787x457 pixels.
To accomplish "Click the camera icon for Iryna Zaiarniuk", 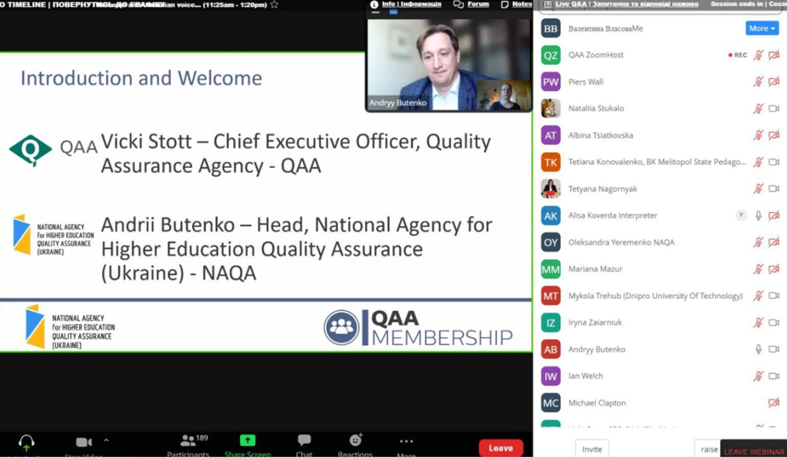I will pyautogui.click(x=774, y=323).
